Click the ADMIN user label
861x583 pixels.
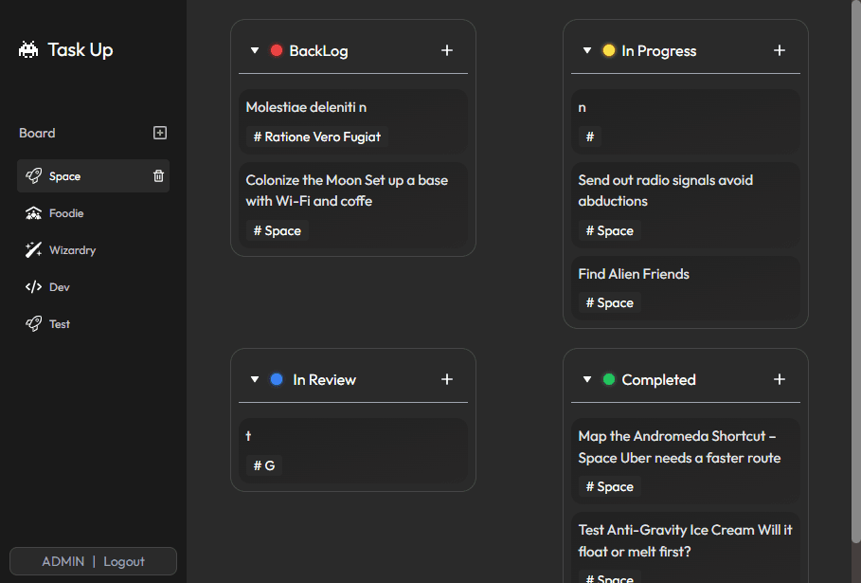[x=63, y=561]
